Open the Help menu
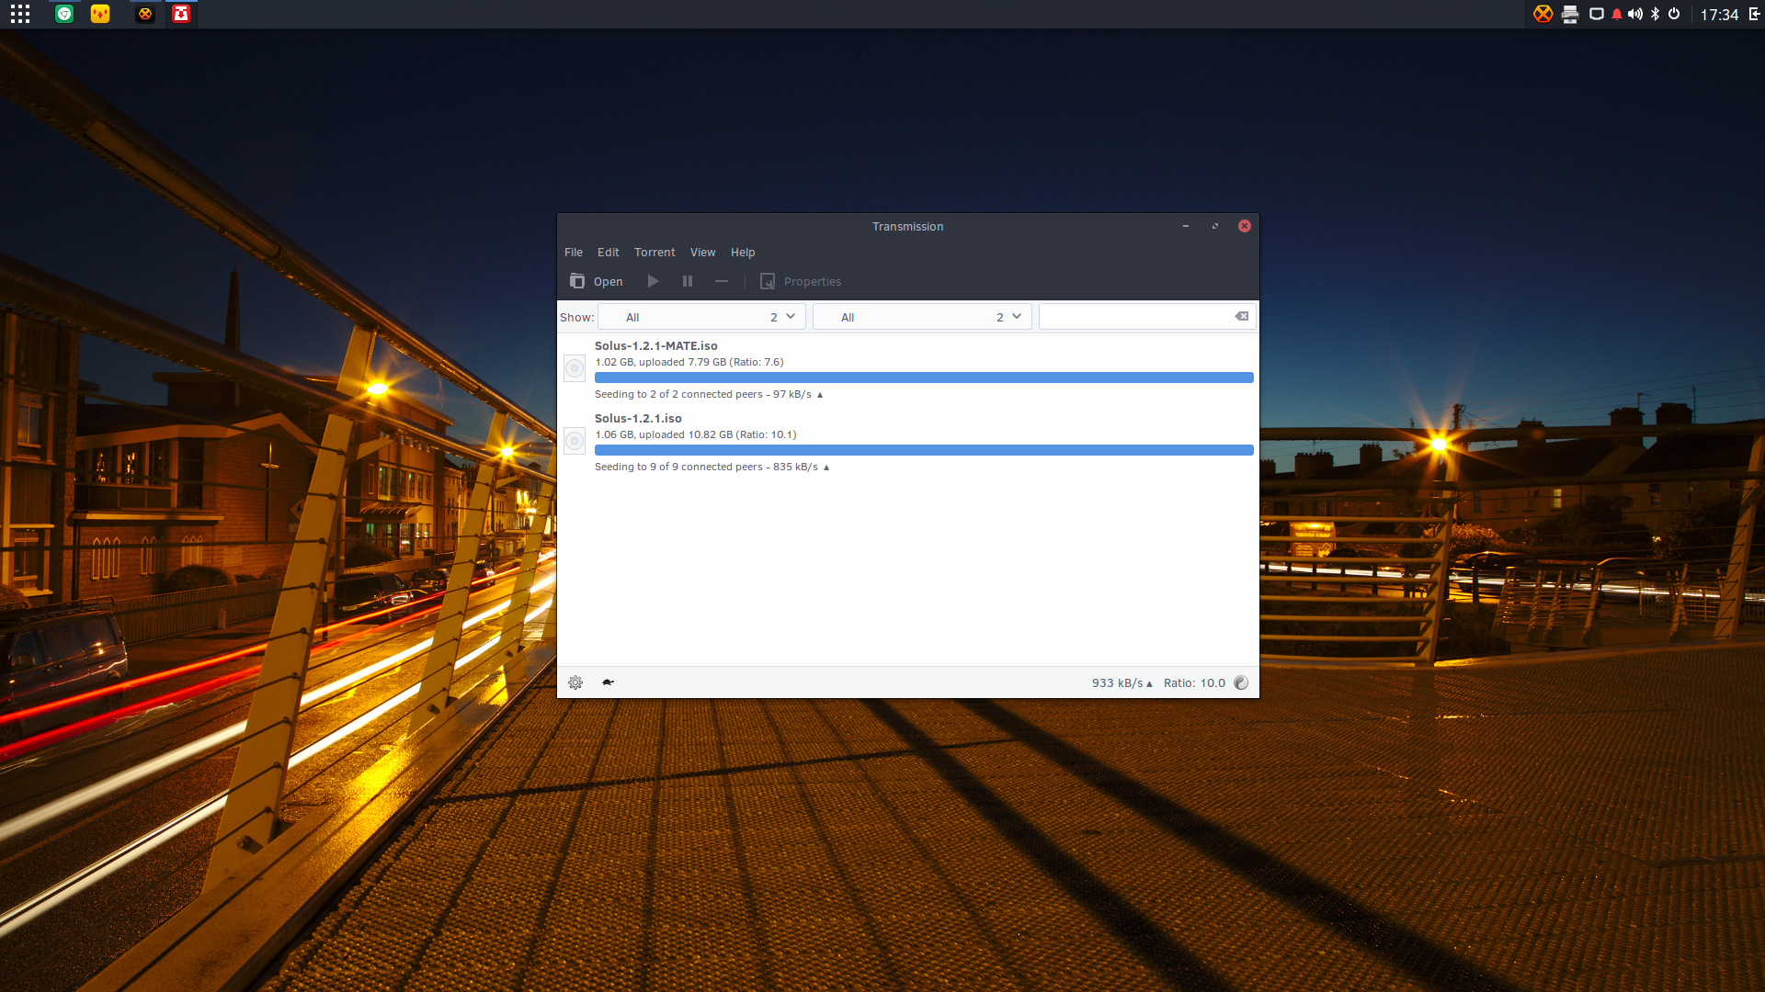 (x=743, y=253)
